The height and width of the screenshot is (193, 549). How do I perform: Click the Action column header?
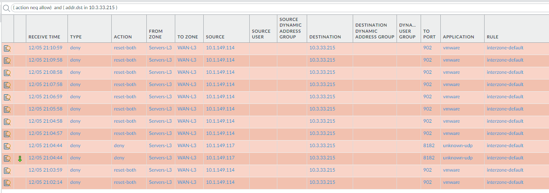123,37
